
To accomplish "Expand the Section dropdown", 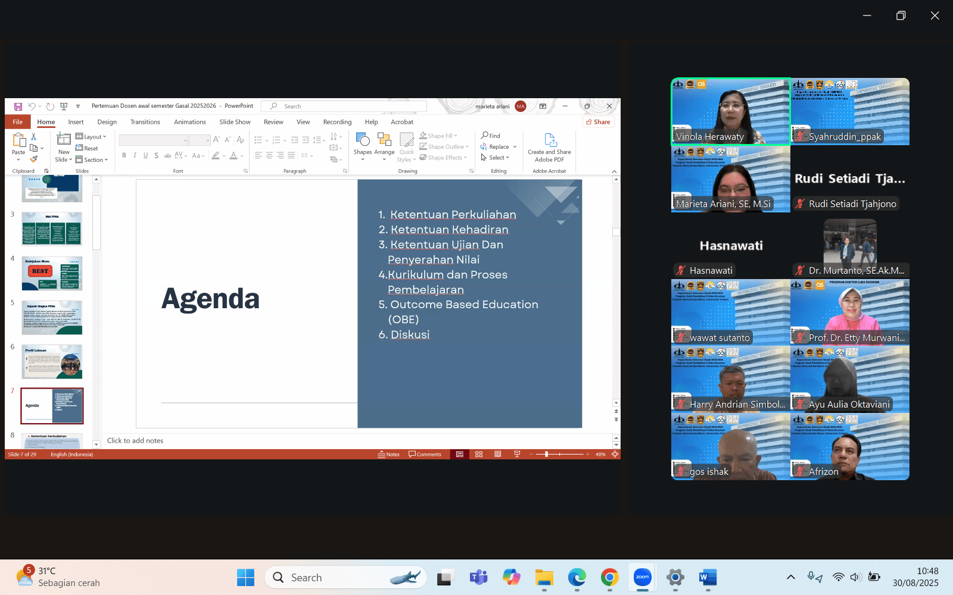I will pos(92,159).
